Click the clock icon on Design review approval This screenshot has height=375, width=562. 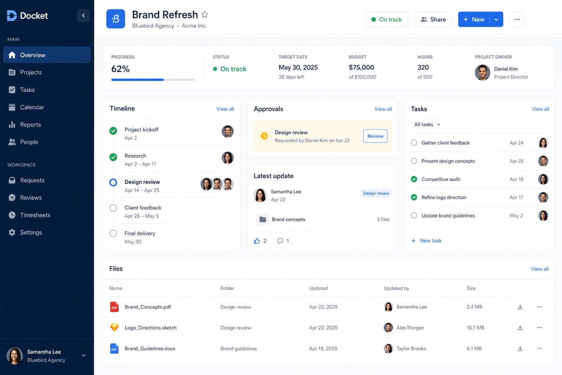click(264, 136)
